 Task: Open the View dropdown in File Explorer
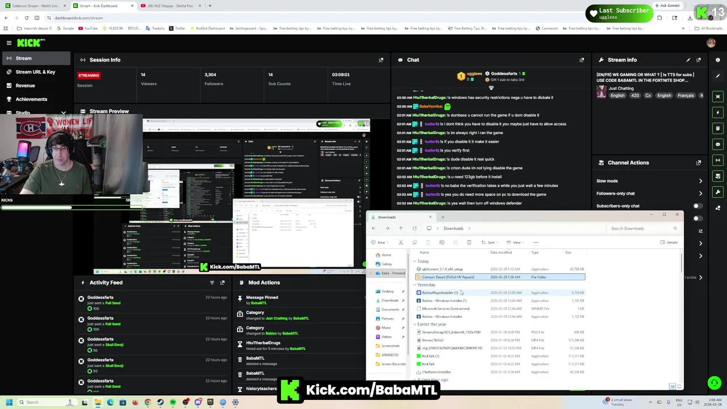[x=516, y=243]
